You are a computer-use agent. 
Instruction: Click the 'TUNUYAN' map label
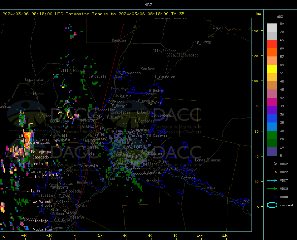[x=77, y=218]
